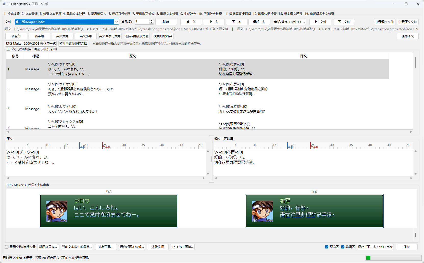Jump to first entry with 第一条
This screenshot has width=424, height=263.
pyautogui.click(x=191, y=22)
